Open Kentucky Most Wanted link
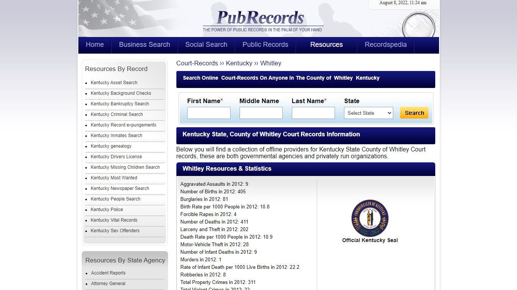517x290 pixels. [114, 178]
